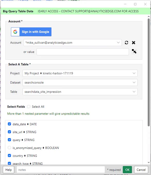Focus the 'or value' input field

click(83, 52)
